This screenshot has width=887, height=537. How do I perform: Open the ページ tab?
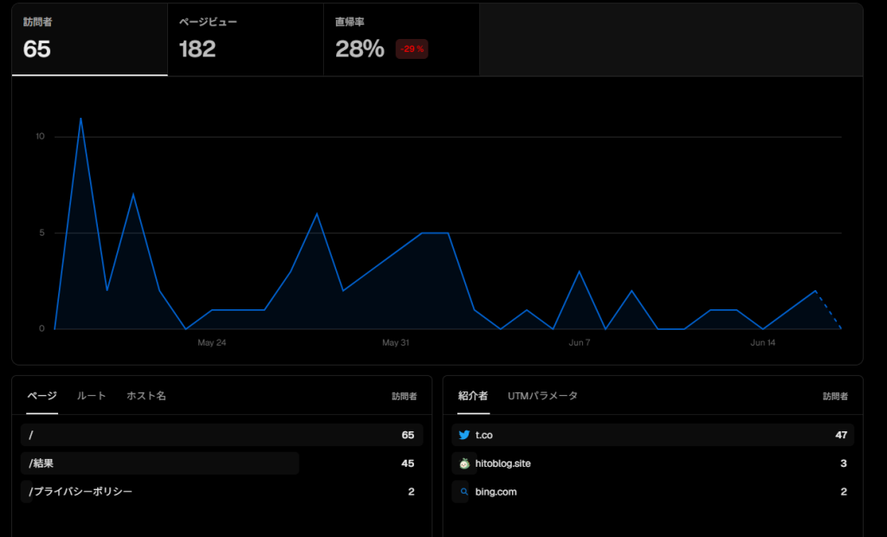pos(42,396)
